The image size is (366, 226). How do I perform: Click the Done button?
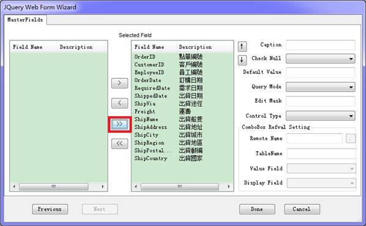coord(257,209)
